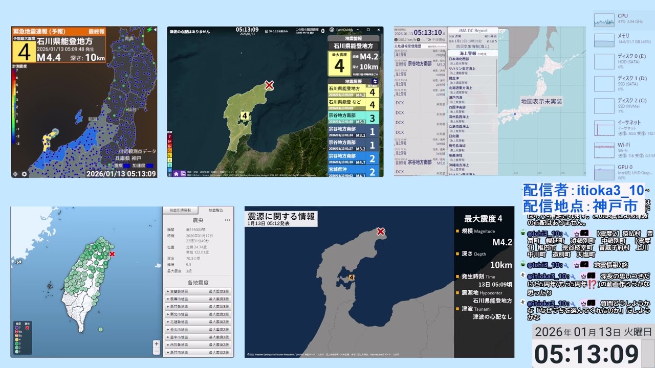The image size is (655, 368).
Task: Open the image icon beside EarthQuickly home
Action: (x=183, y=173)
